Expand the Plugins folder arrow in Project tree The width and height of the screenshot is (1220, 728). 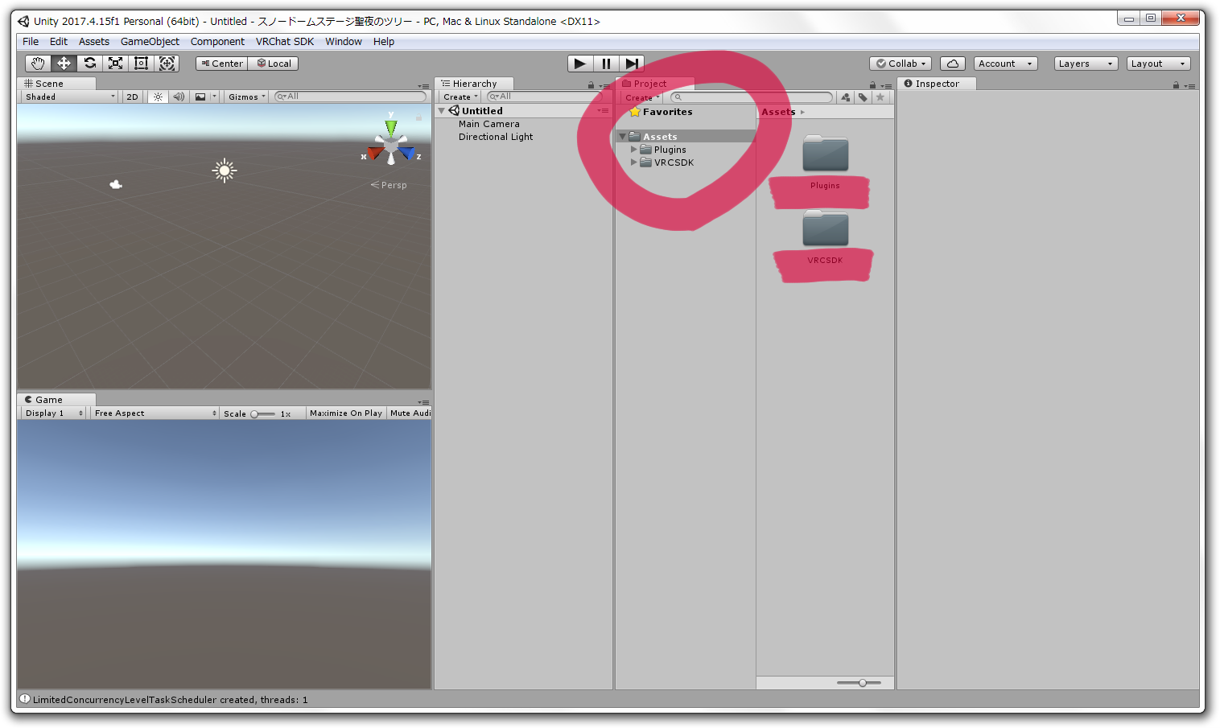pos(634,150)
